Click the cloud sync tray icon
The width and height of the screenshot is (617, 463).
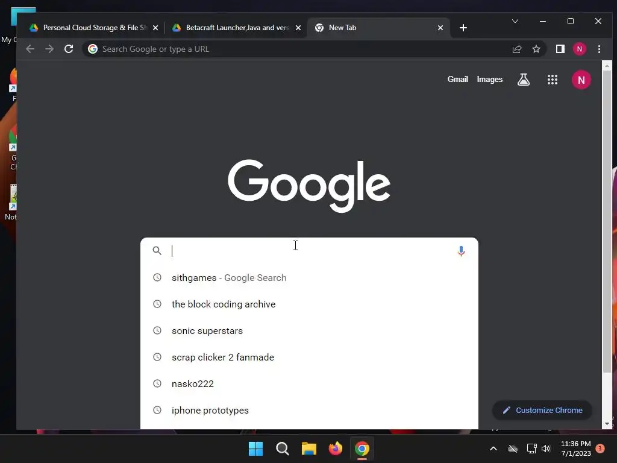click(x=513, y=449)
